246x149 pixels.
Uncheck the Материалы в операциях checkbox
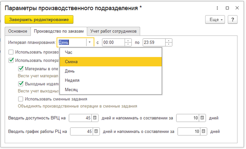(x=21, y=68)
